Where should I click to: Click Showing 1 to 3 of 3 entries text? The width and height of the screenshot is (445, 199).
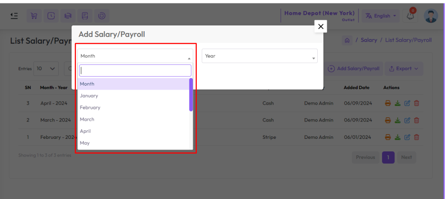(45, 155)
